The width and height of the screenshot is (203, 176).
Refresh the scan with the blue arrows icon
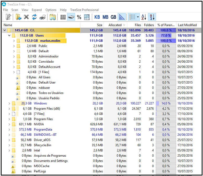click(x=34, y=17)
